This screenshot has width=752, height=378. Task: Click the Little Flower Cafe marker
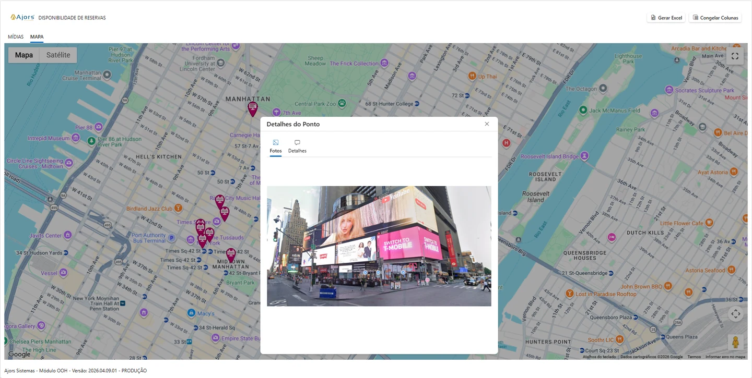click(x=709, y=223)
